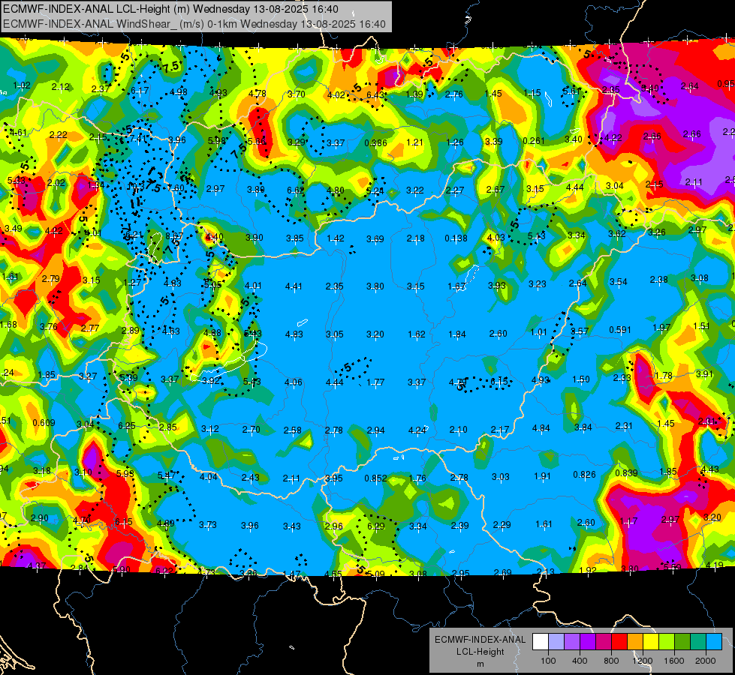
Task: Click the grid value '4.24'
Action: pos(417,430)
